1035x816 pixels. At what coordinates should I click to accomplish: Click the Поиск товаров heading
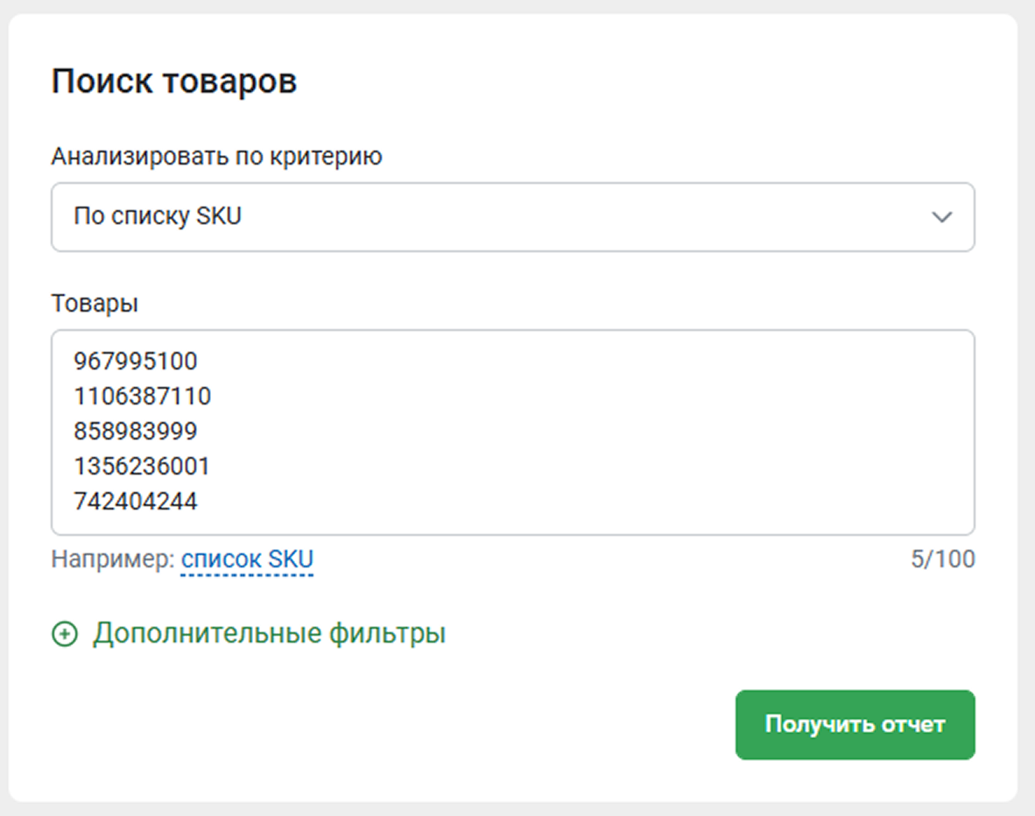coord(174,81)
